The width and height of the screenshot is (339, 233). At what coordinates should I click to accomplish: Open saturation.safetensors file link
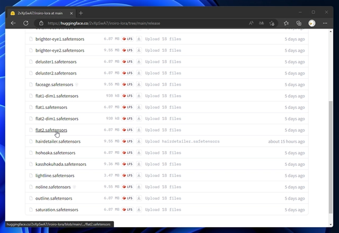[57, 210]
